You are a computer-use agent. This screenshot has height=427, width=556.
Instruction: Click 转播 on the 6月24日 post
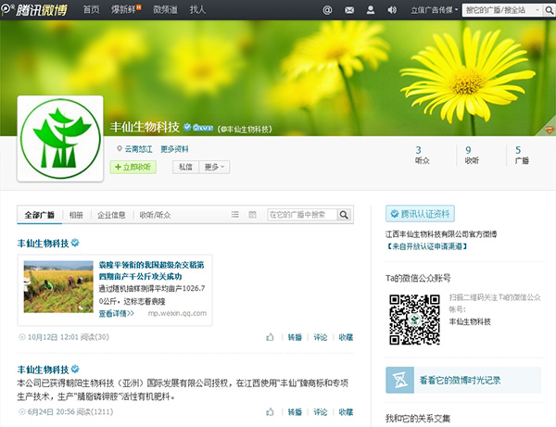coord(295,412)
